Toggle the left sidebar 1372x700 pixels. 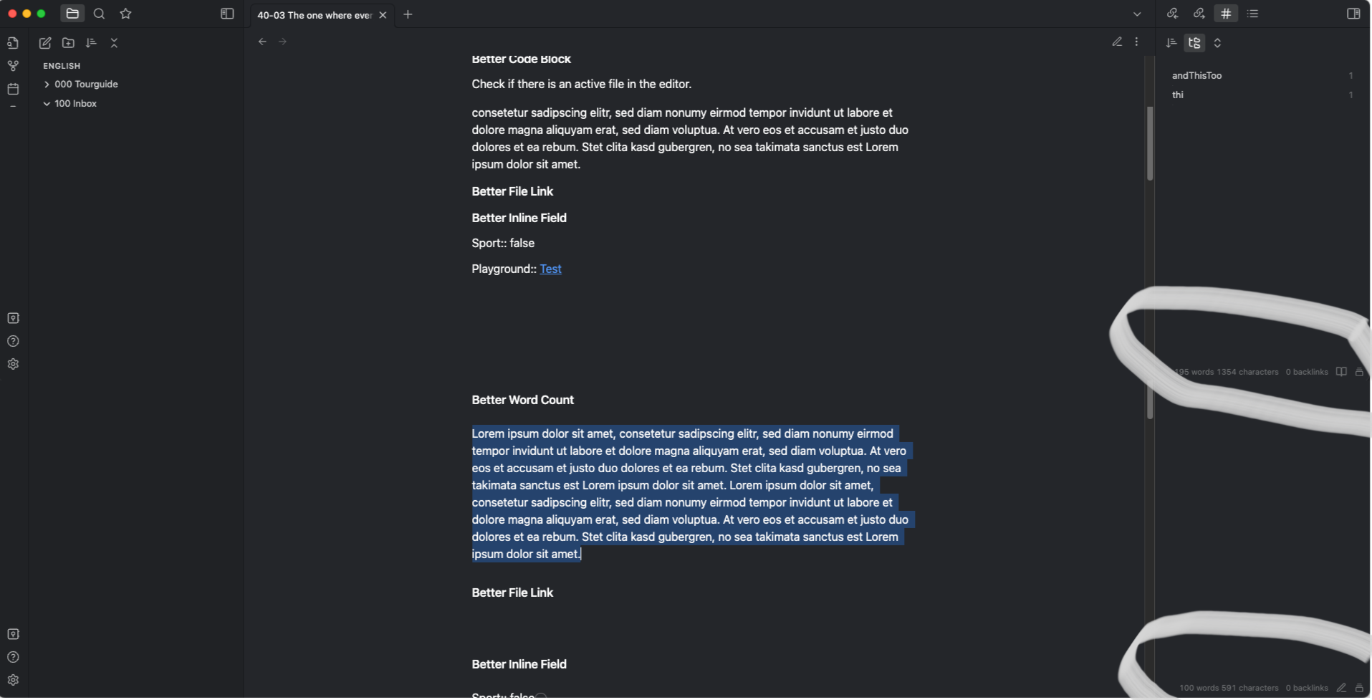pyautogui.click(x=227, y=14)
